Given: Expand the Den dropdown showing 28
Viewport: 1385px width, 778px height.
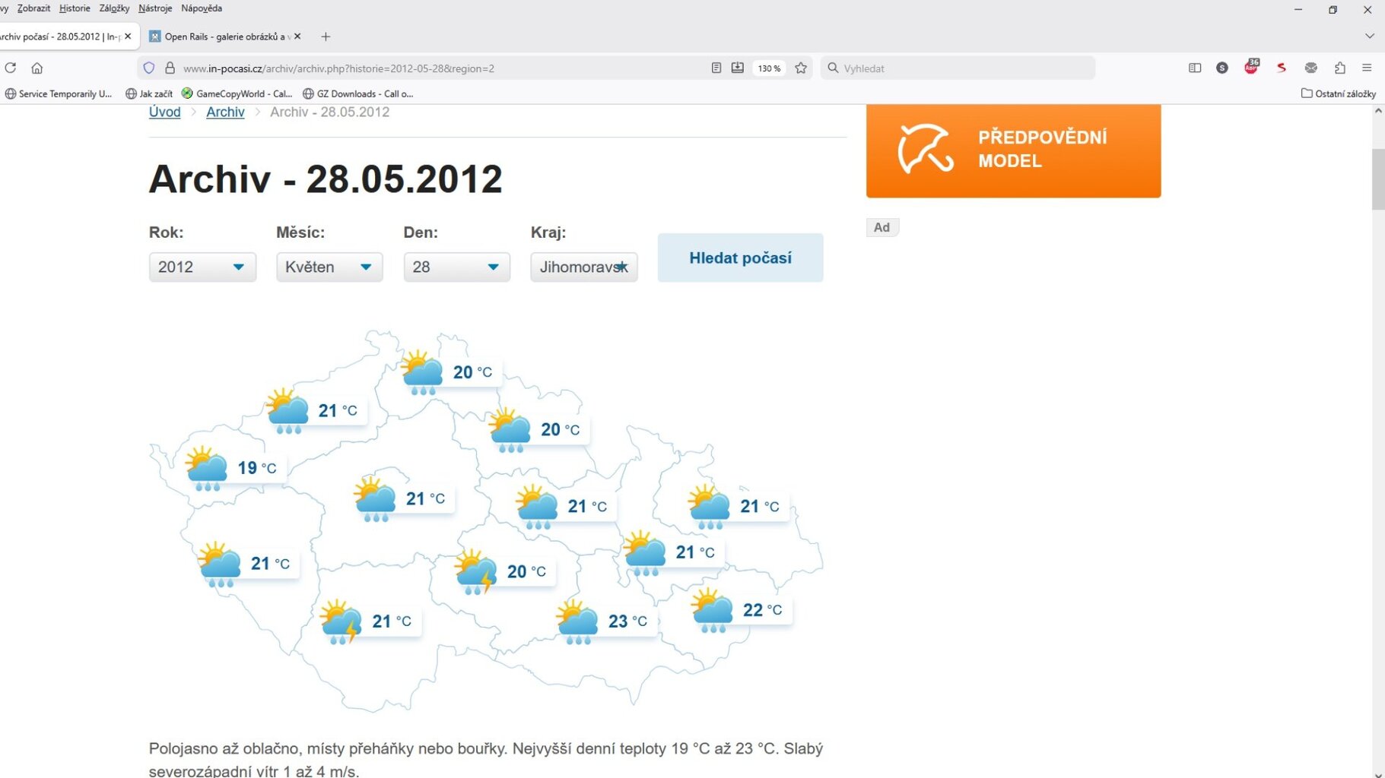Looking at the screenshot, I should tap(456, 267).
